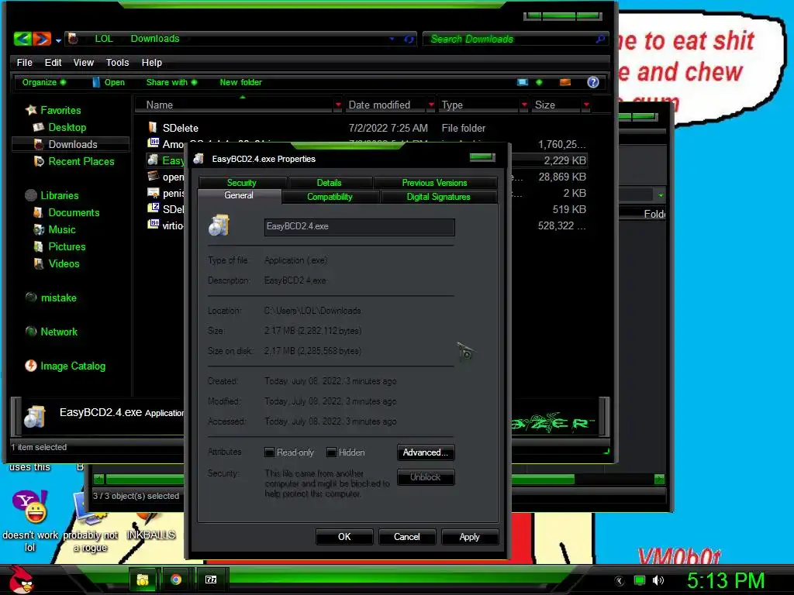This screenshot has width=794, height=595.
Task: Go back with the green back arrow
Action: 22,39
